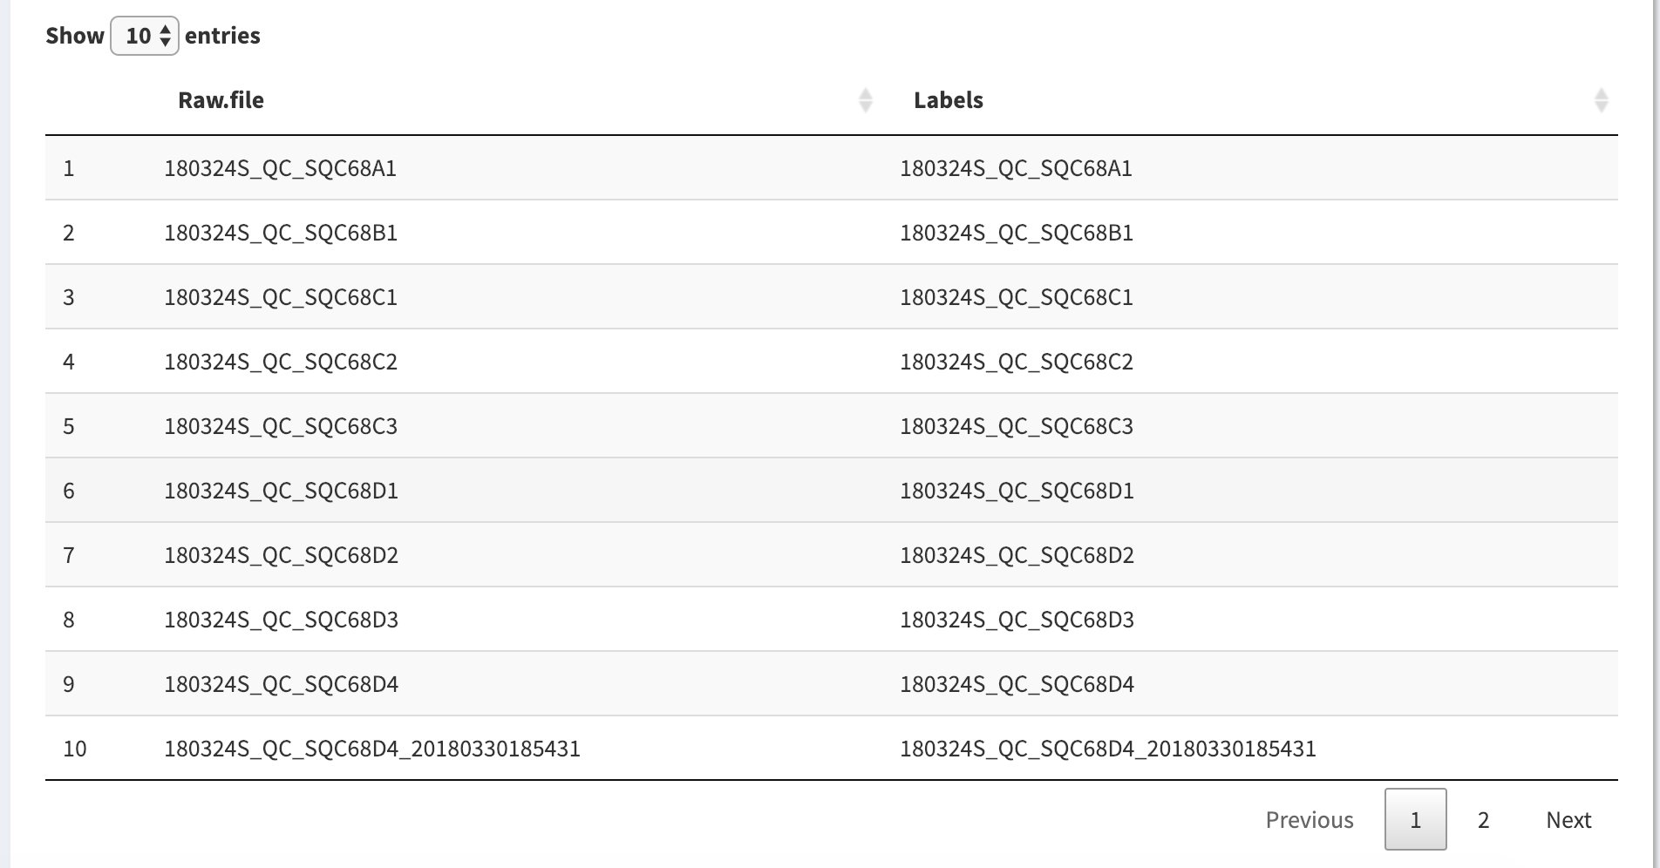Viewport: 1660px width, 868px height.
Task: Select Raw.file cell 180324S_QC_SQC68A1
Action: pyautogui.click(x=280, y=168)
